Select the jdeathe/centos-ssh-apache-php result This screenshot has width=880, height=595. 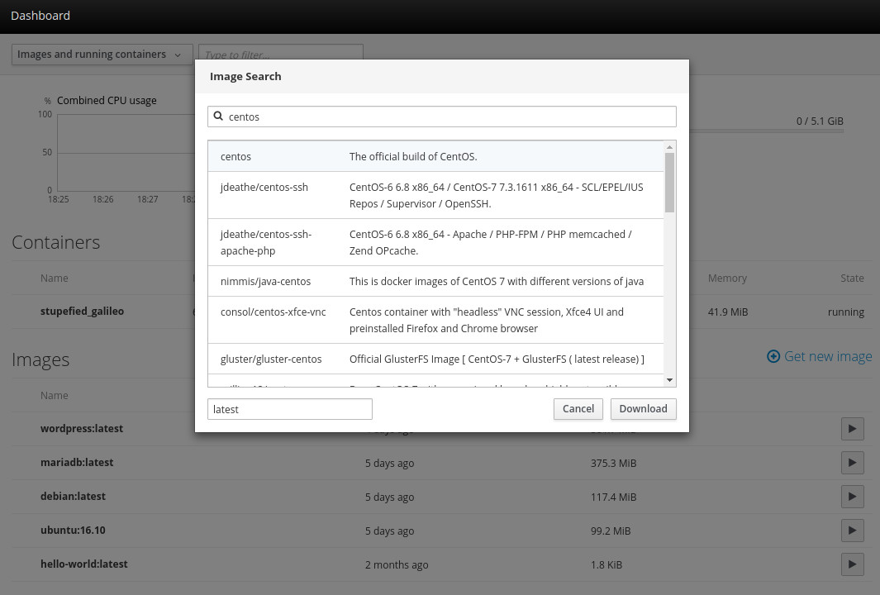click(435, 242)
